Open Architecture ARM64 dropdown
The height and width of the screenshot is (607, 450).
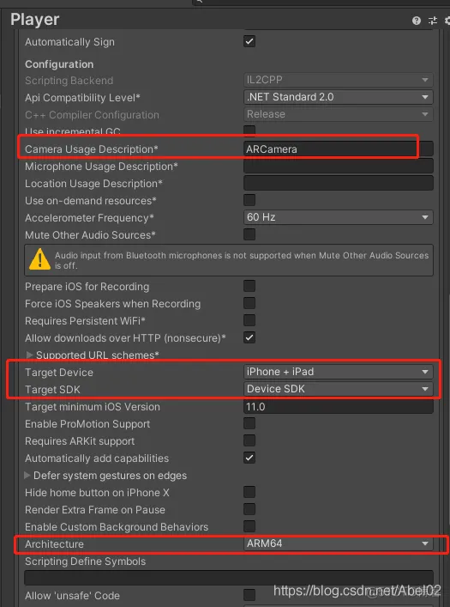click(339, 544)
